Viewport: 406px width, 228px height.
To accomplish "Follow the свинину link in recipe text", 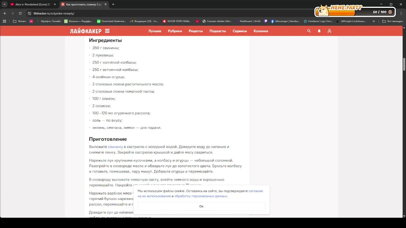I will coord(115,147).
